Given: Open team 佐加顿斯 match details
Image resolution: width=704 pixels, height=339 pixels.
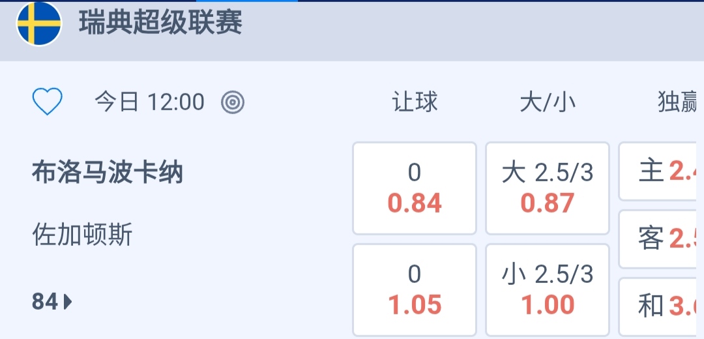Looking at the screenshot, I should [82, 235].
